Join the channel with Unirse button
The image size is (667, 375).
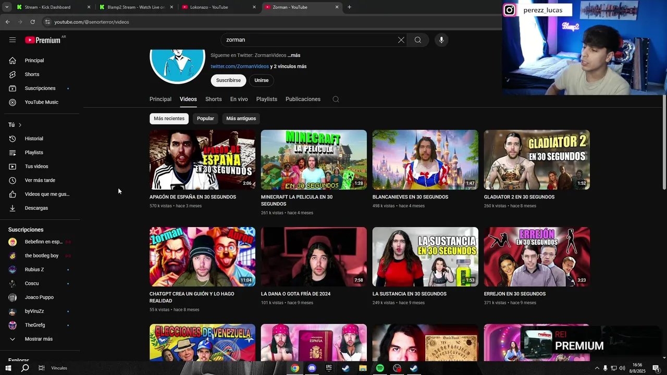pos(262,80)
